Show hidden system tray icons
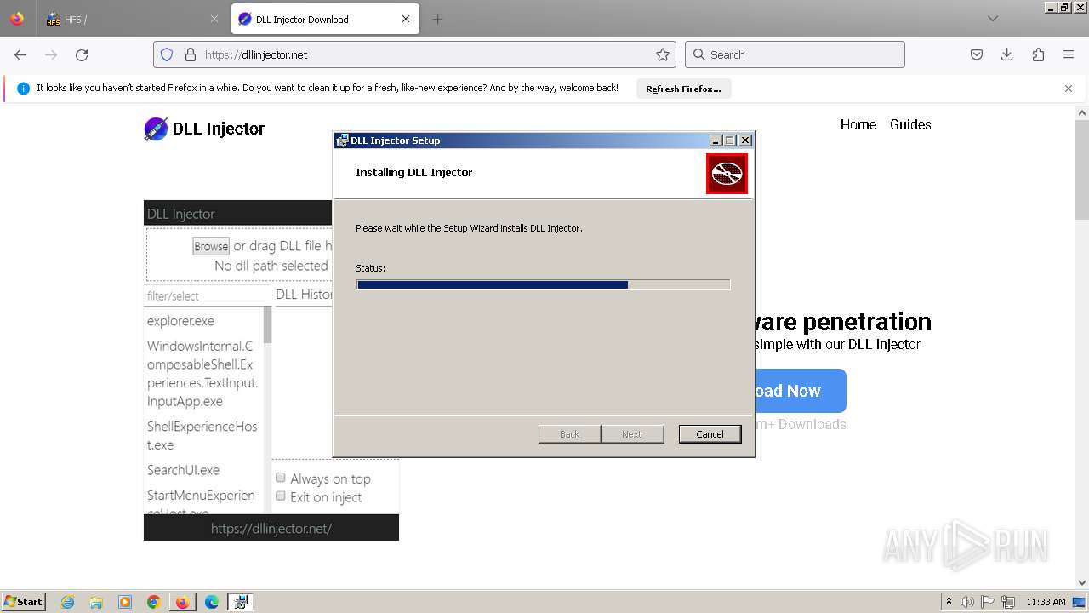Image resolution: width=1089 pixels, height=613 pixels. (949, 602)
